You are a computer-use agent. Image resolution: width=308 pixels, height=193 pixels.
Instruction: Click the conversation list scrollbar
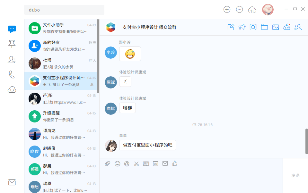pos(98,56)
